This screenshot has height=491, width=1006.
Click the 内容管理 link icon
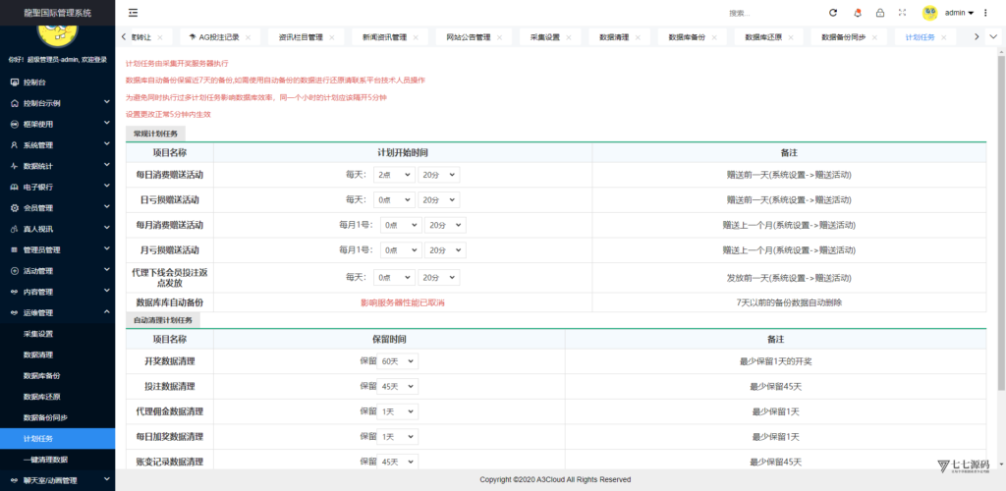(x=14, y=292)
